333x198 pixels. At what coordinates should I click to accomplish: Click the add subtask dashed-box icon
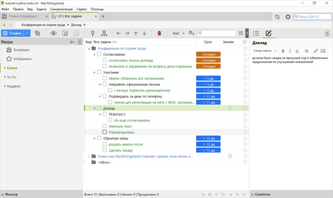[65, 33]
